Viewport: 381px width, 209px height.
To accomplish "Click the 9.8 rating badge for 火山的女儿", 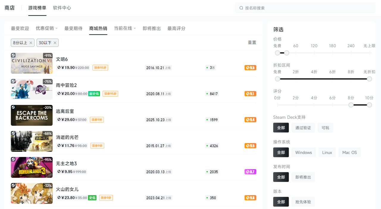I will click(x=250, y=198).
